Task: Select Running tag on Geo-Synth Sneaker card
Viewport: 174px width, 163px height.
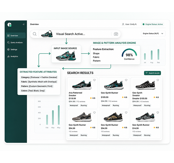Action: coord(147,105)
